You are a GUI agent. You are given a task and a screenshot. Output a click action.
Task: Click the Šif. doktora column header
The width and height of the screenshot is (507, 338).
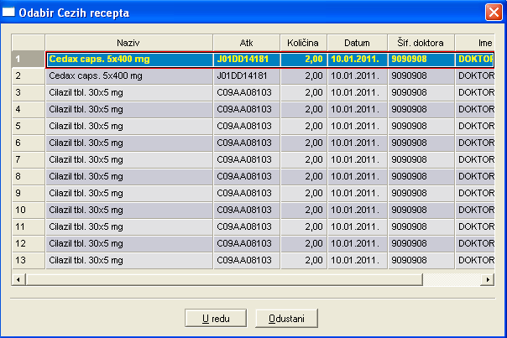click(421, 43)
